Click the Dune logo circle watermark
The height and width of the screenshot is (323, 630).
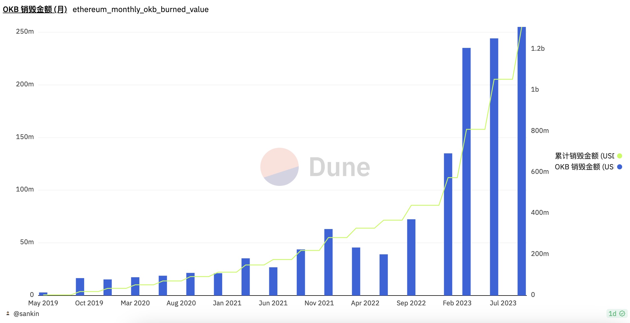(x=279, y=167)
